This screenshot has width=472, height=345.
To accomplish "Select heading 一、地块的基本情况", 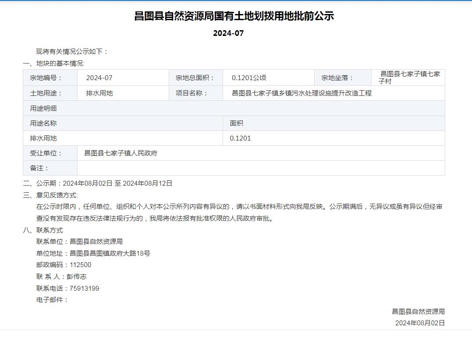I will pos(53,63).
